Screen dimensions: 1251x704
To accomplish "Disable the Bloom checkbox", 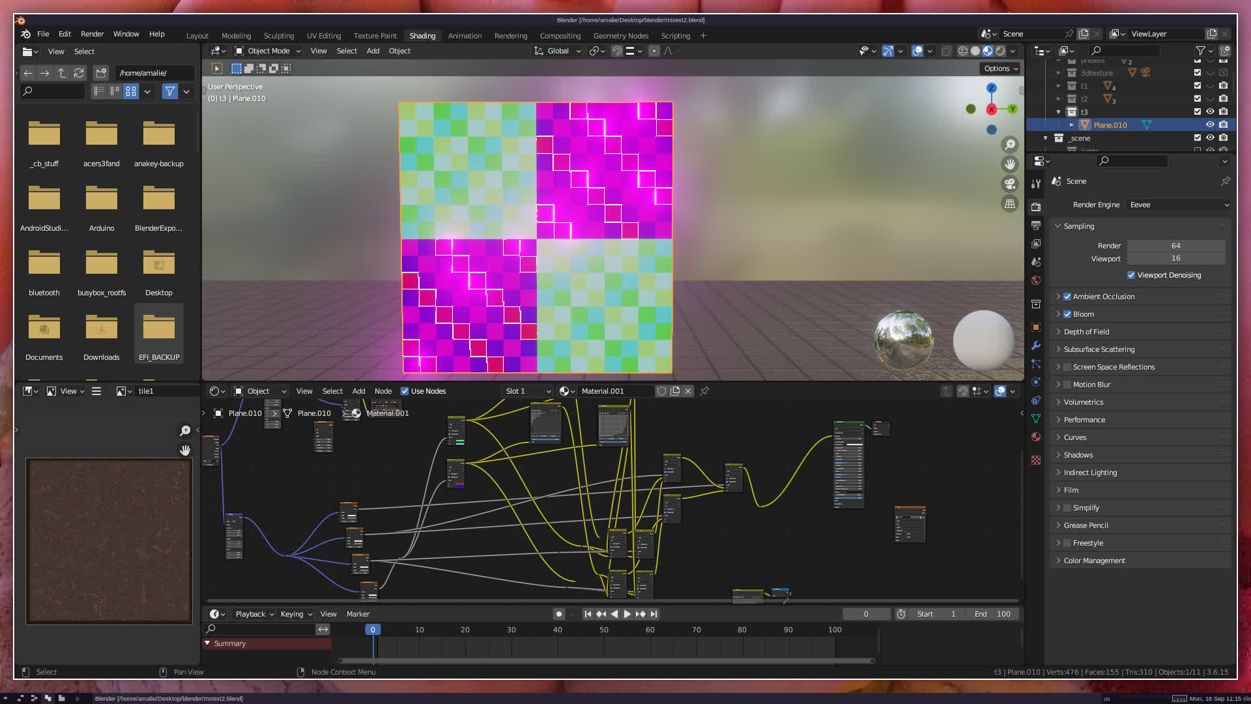I will (1067, 314).
